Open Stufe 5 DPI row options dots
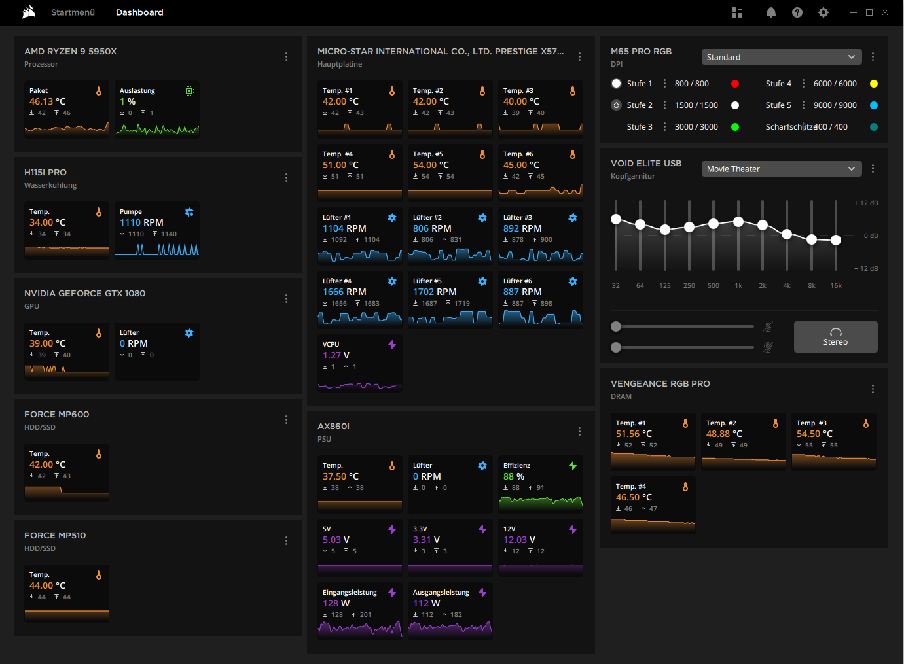 (803, 105)
